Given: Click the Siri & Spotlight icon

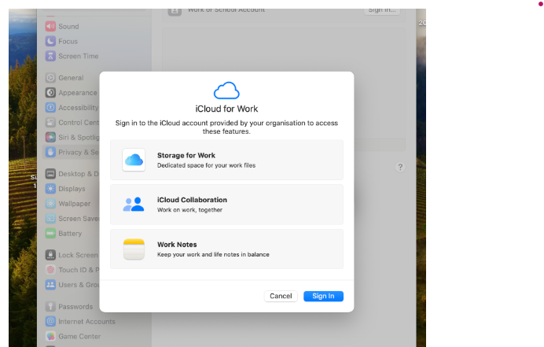Looking at the screenshot, I should [x=50, y=137].
